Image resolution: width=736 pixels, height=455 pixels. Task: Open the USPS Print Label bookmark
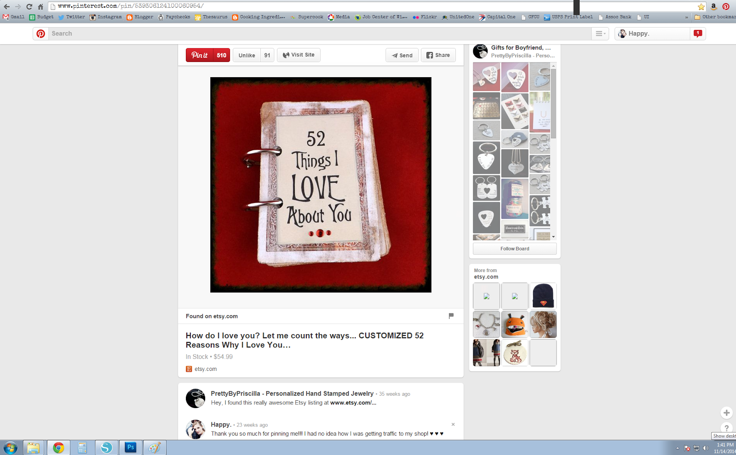(569, 17)
